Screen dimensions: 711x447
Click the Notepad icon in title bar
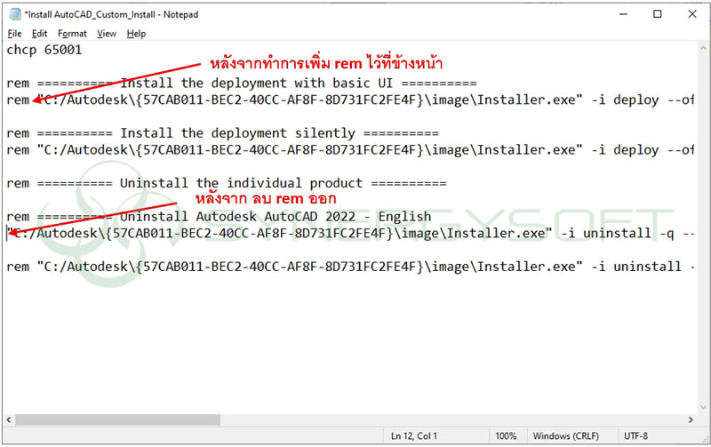(15, 14)
